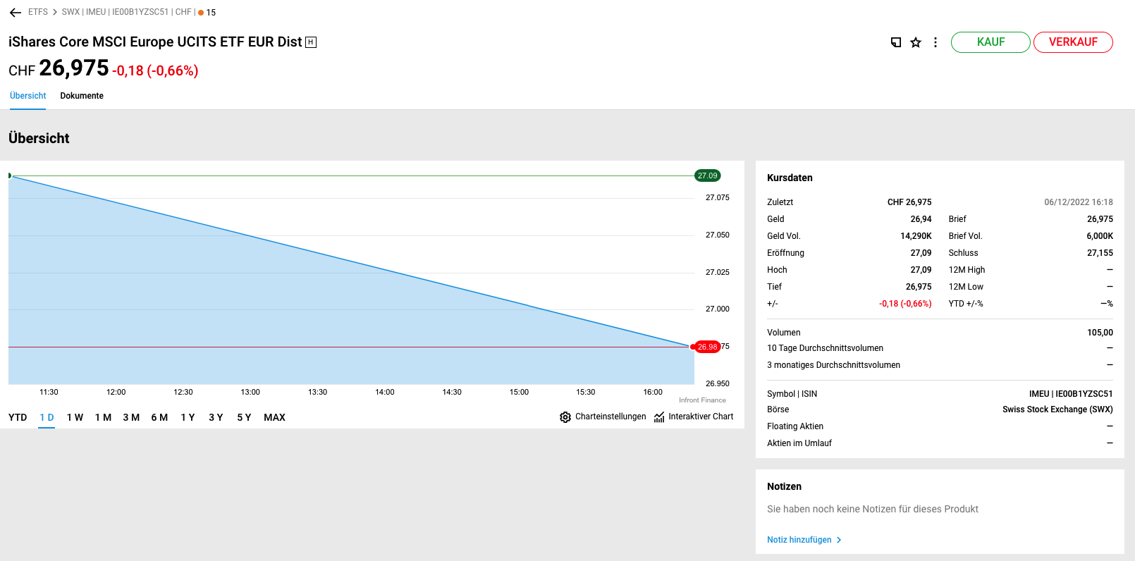Click the main price 26,975
The width and height of the screenshot is (1135, 561).
74,68
